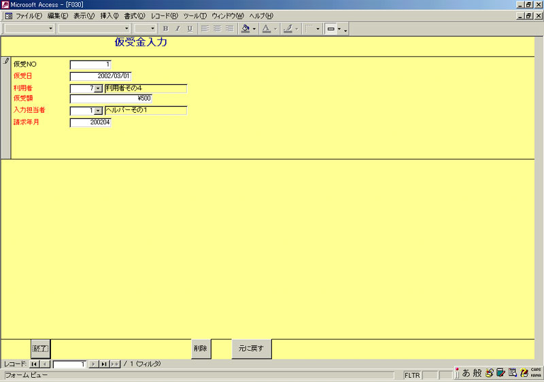Click the Underline formatting icon
The width and height of the screenshot is (544, 382).
pyautogui.click(x=190, y=29)
